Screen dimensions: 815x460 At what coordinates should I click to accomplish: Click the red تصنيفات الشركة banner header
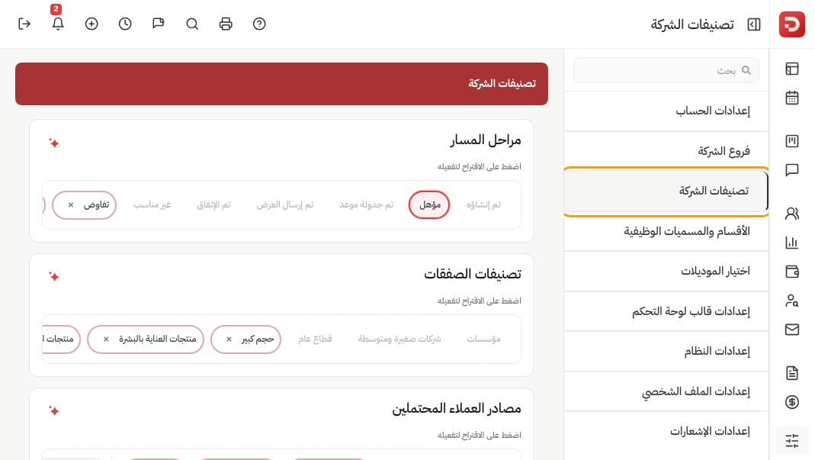[282, 84]
